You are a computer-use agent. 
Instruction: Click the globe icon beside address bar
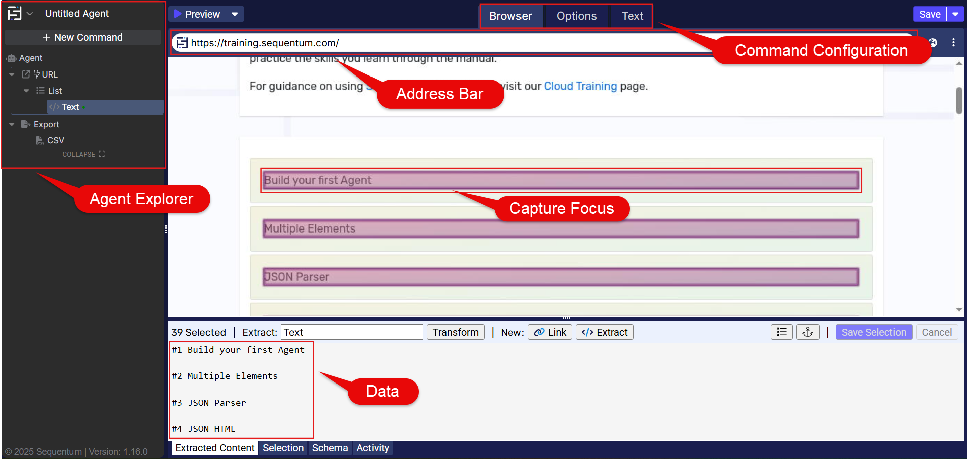pos(933,43)
